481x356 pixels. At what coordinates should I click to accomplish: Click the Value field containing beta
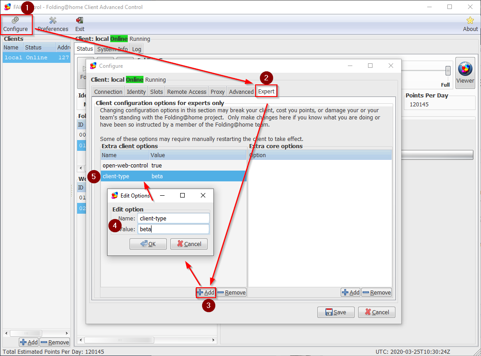click(x=173, y=229)
